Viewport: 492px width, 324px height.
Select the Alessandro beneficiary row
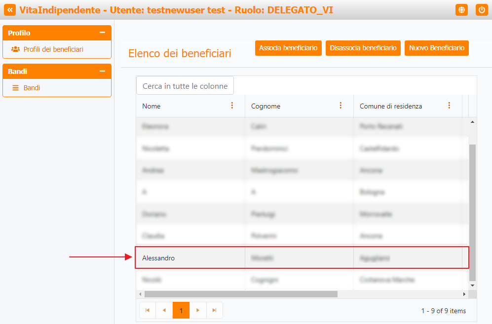pos(301,258)
